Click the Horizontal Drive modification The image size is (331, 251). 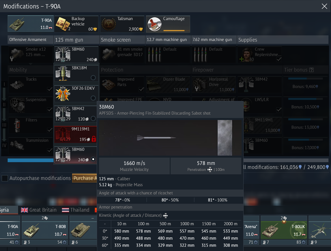click(x=214, y=84)
